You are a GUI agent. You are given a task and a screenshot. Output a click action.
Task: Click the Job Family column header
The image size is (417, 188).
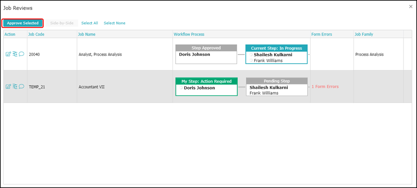click(x=364, y=34)
